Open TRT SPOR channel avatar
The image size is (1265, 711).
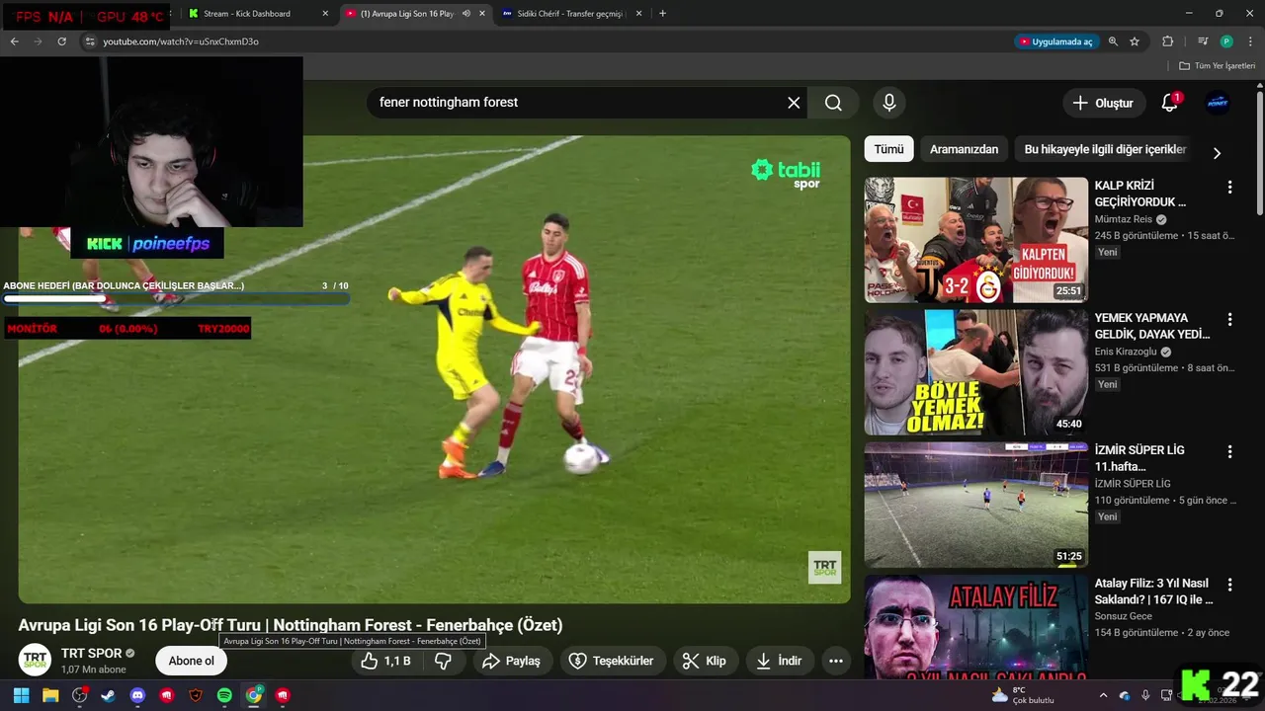(36, 660)
